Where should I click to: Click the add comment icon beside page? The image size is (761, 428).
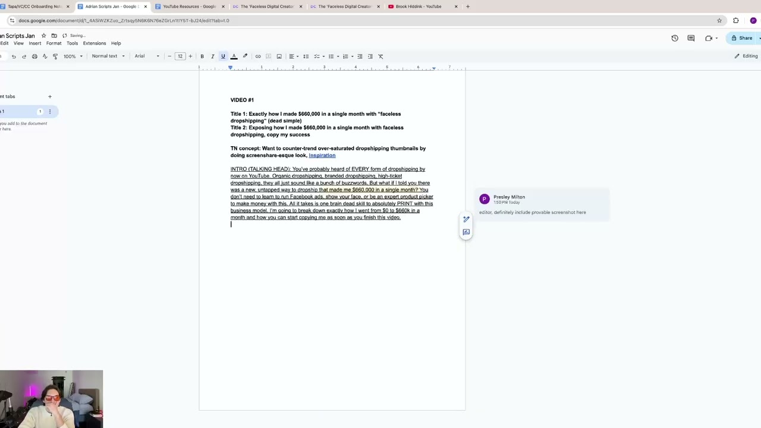[466, 232]
